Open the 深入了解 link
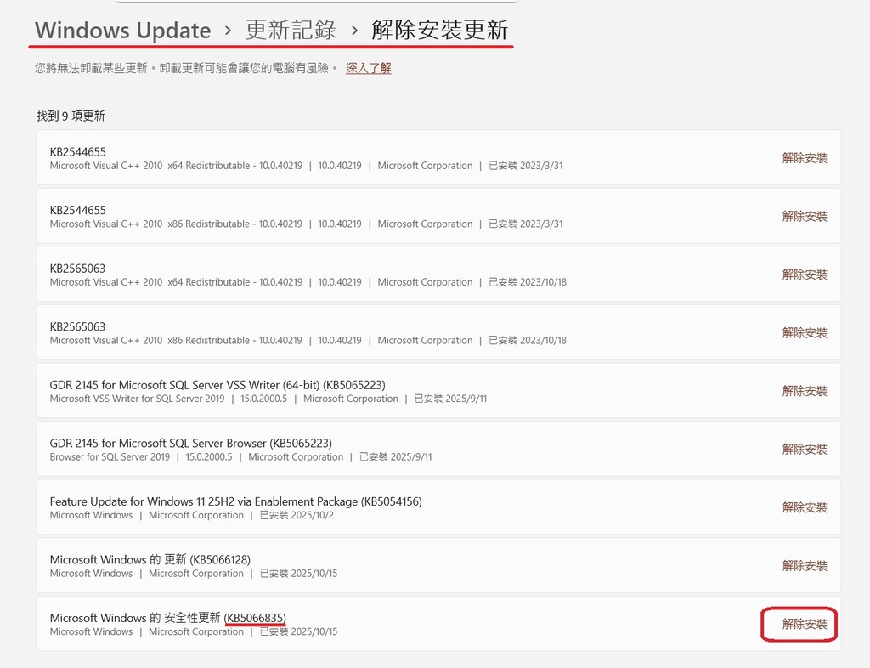 click(369, 68)
